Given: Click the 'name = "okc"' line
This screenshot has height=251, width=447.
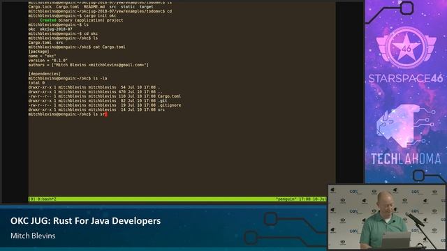Looking at the screenshot, I should pyautogui.click(x=42, y=56).
